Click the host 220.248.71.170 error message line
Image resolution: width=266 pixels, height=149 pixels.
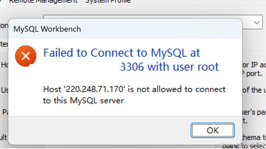134,89
